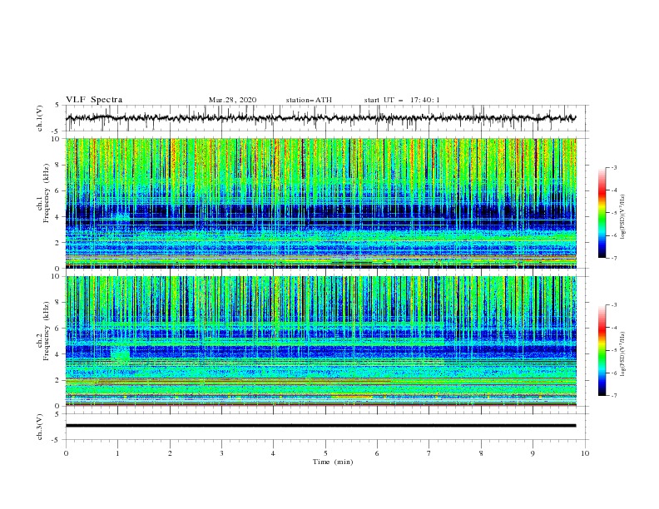This screenshot has width=659, height=509.
Task: Click the ch.1 spectrogram panel
Action: pos(321,203)
